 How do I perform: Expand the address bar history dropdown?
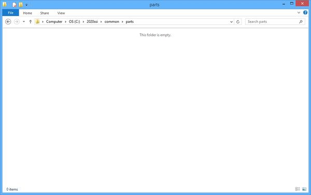(x=231, y=22)
